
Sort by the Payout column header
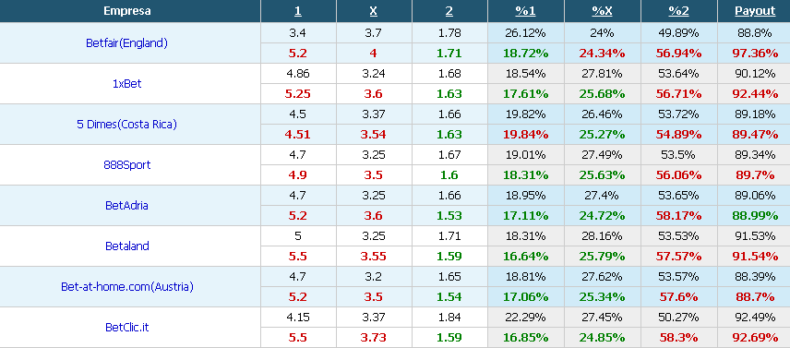pyautogui.click(x=755, y=11)
